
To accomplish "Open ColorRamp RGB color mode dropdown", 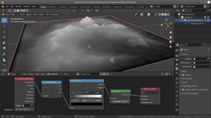I will click(x=89, y=93).
